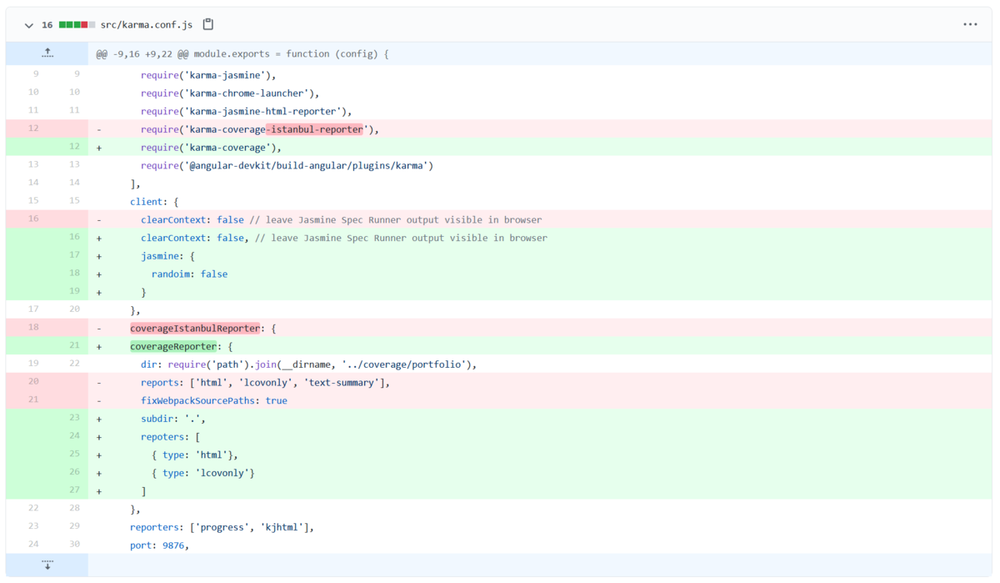Copy the karma.conf.js file path
The height and width of the screenshot is (583, 1000).
click(x=208, y=25)
